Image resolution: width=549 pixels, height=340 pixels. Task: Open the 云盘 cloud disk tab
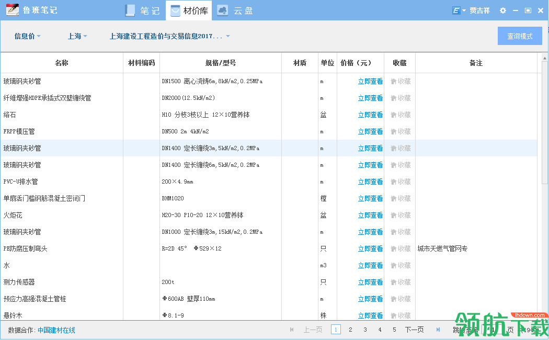coord(235,10)
